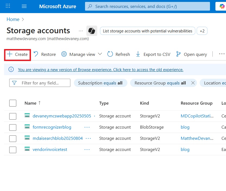Check the mdaisearchblob20250804 row checkbox
Viewport: 226px width, 191px height.
coord(13,138)
